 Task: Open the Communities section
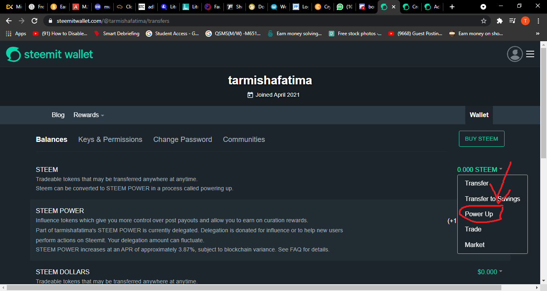pos(244,140)
